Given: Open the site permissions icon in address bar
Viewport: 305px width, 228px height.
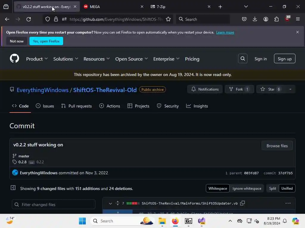Looking at the screenshot, I should click(x=64, y=19).
